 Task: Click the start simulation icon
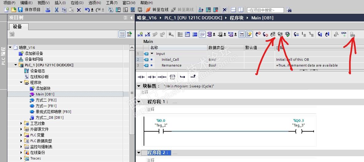pyautogui.click(x=133, y=10)
